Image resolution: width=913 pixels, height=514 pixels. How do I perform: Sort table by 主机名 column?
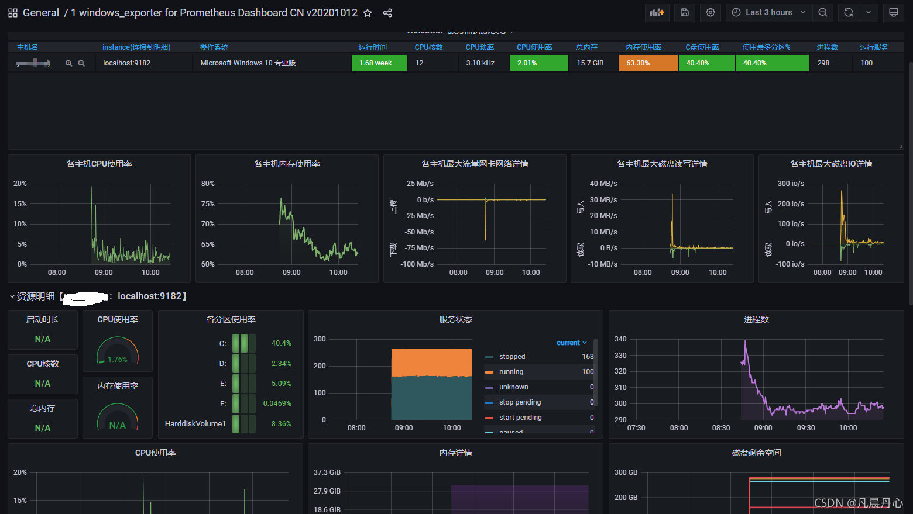tap(28, 47)
